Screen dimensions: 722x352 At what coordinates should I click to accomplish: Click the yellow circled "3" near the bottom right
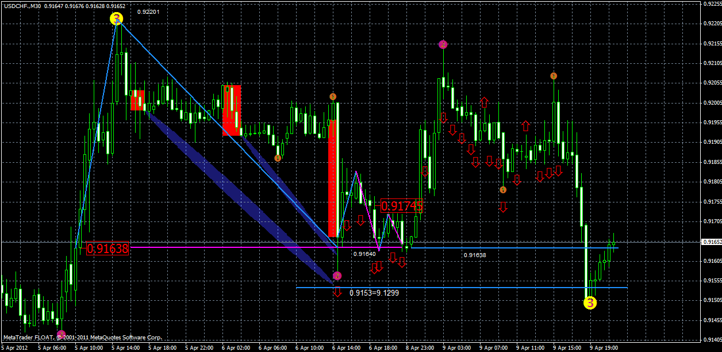[x=590, y=303]
